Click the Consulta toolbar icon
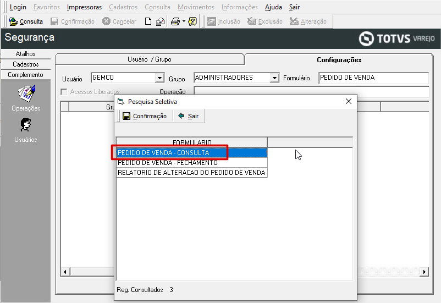This screenshot has width=441, height=303. (13, 21)
